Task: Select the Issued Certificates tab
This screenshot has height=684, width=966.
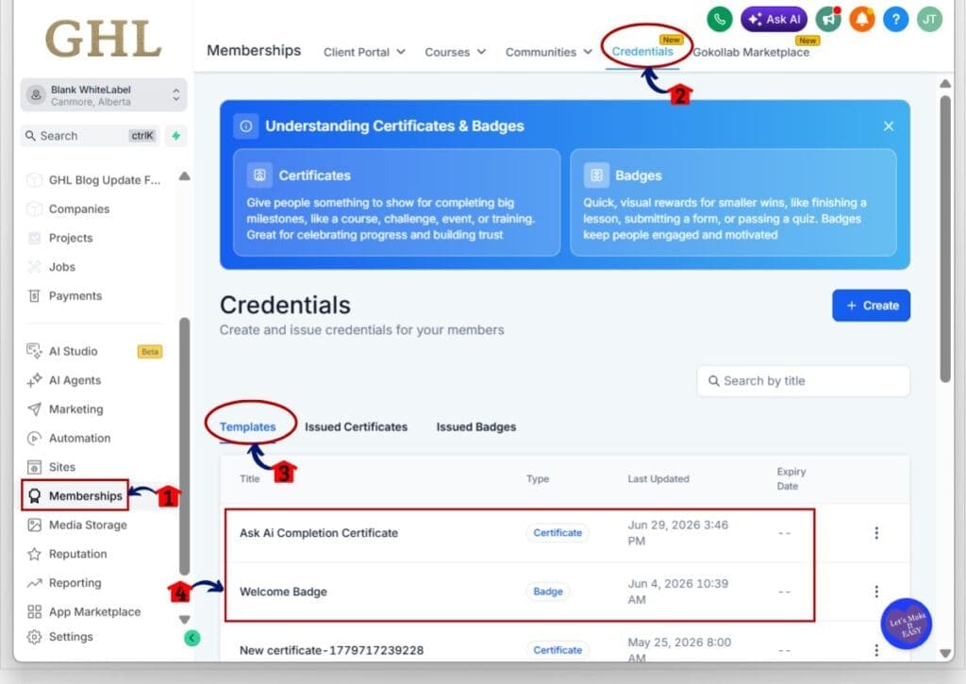Action: pos(356,427)
